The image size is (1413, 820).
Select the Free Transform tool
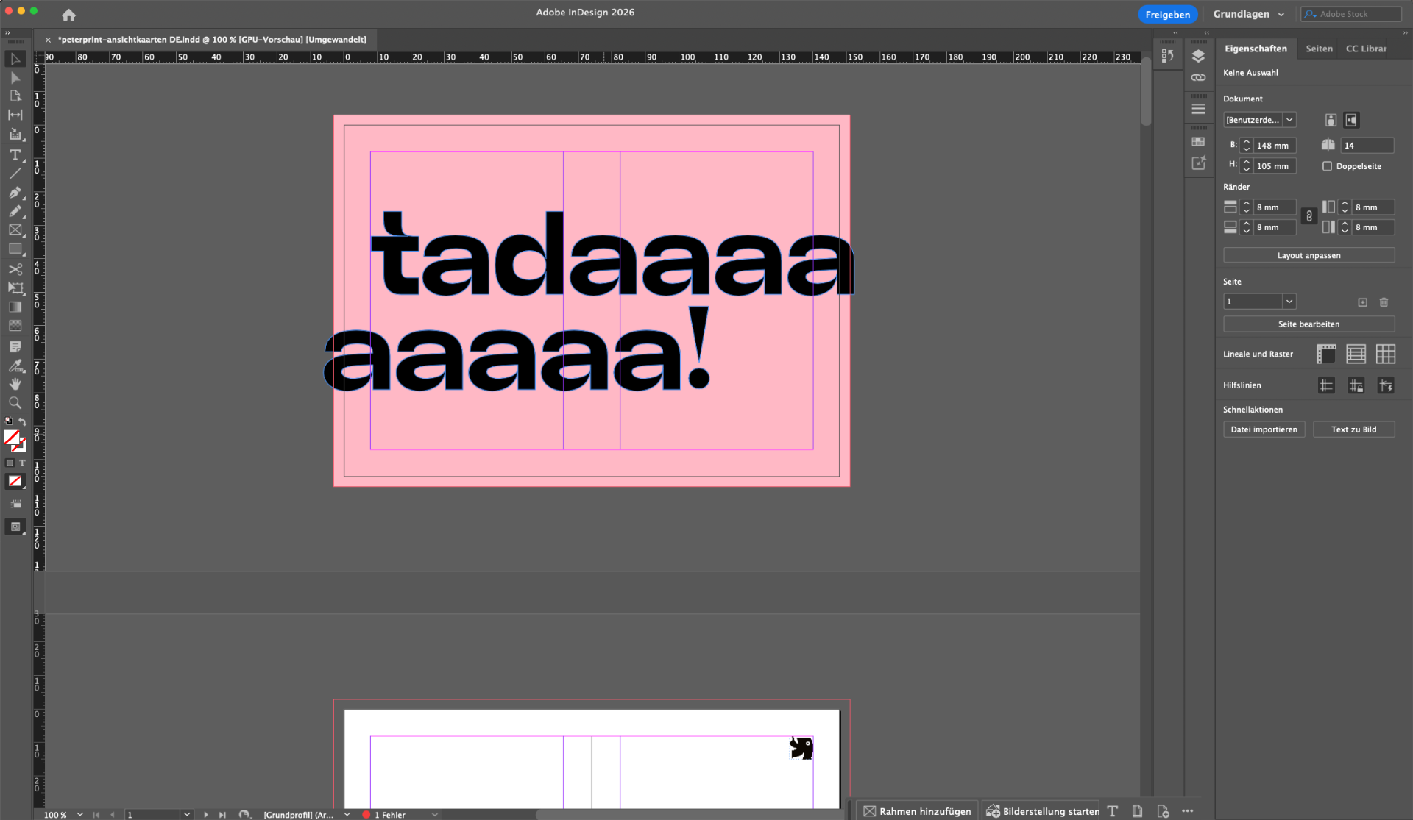click(x=15, y=288)
